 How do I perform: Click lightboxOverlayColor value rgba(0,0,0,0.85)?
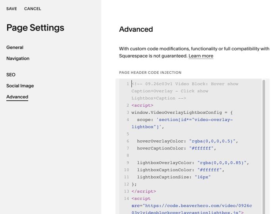[222, 163]
